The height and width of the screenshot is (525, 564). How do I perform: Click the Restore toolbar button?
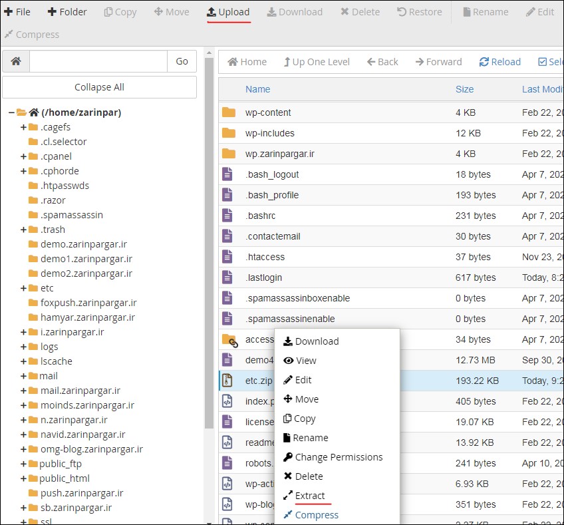pyautogui.click(x=420, y=12)
